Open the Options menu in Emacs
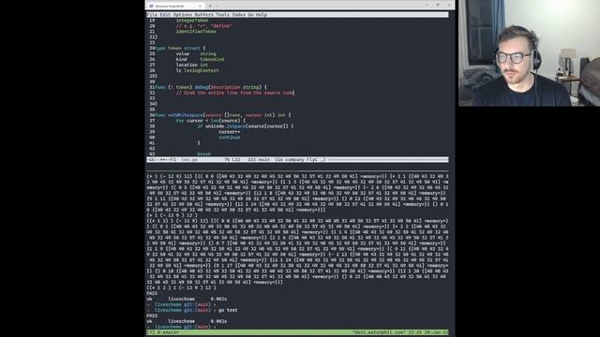Viewport: 600px width, 337px height. coord(182,15)
